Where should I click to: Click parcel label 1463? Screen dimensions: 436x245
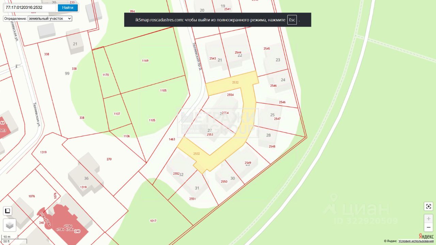tap(172, 139)
